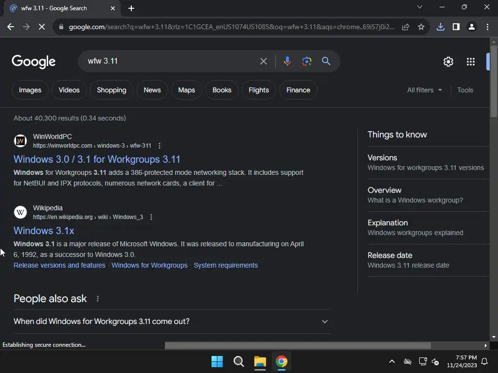Go back to the previous page
The height and width of the screenshot is (373, 498).
click(x=11, y=27)
